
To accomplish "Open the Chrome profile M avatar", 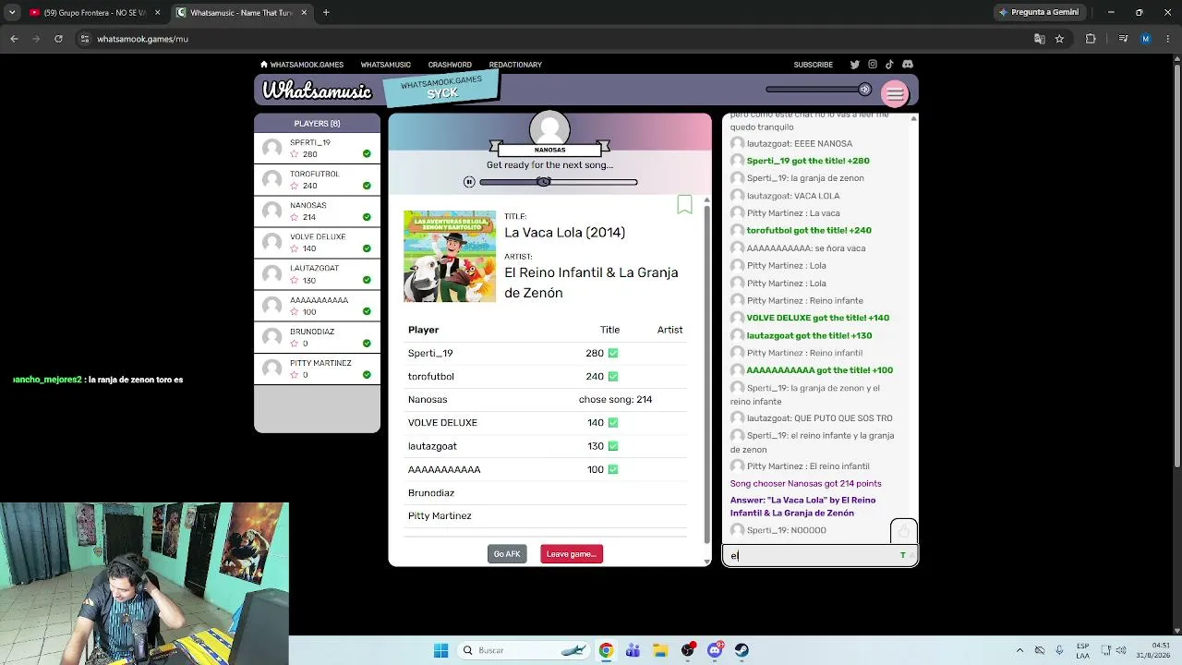I will coord(1145,39).
